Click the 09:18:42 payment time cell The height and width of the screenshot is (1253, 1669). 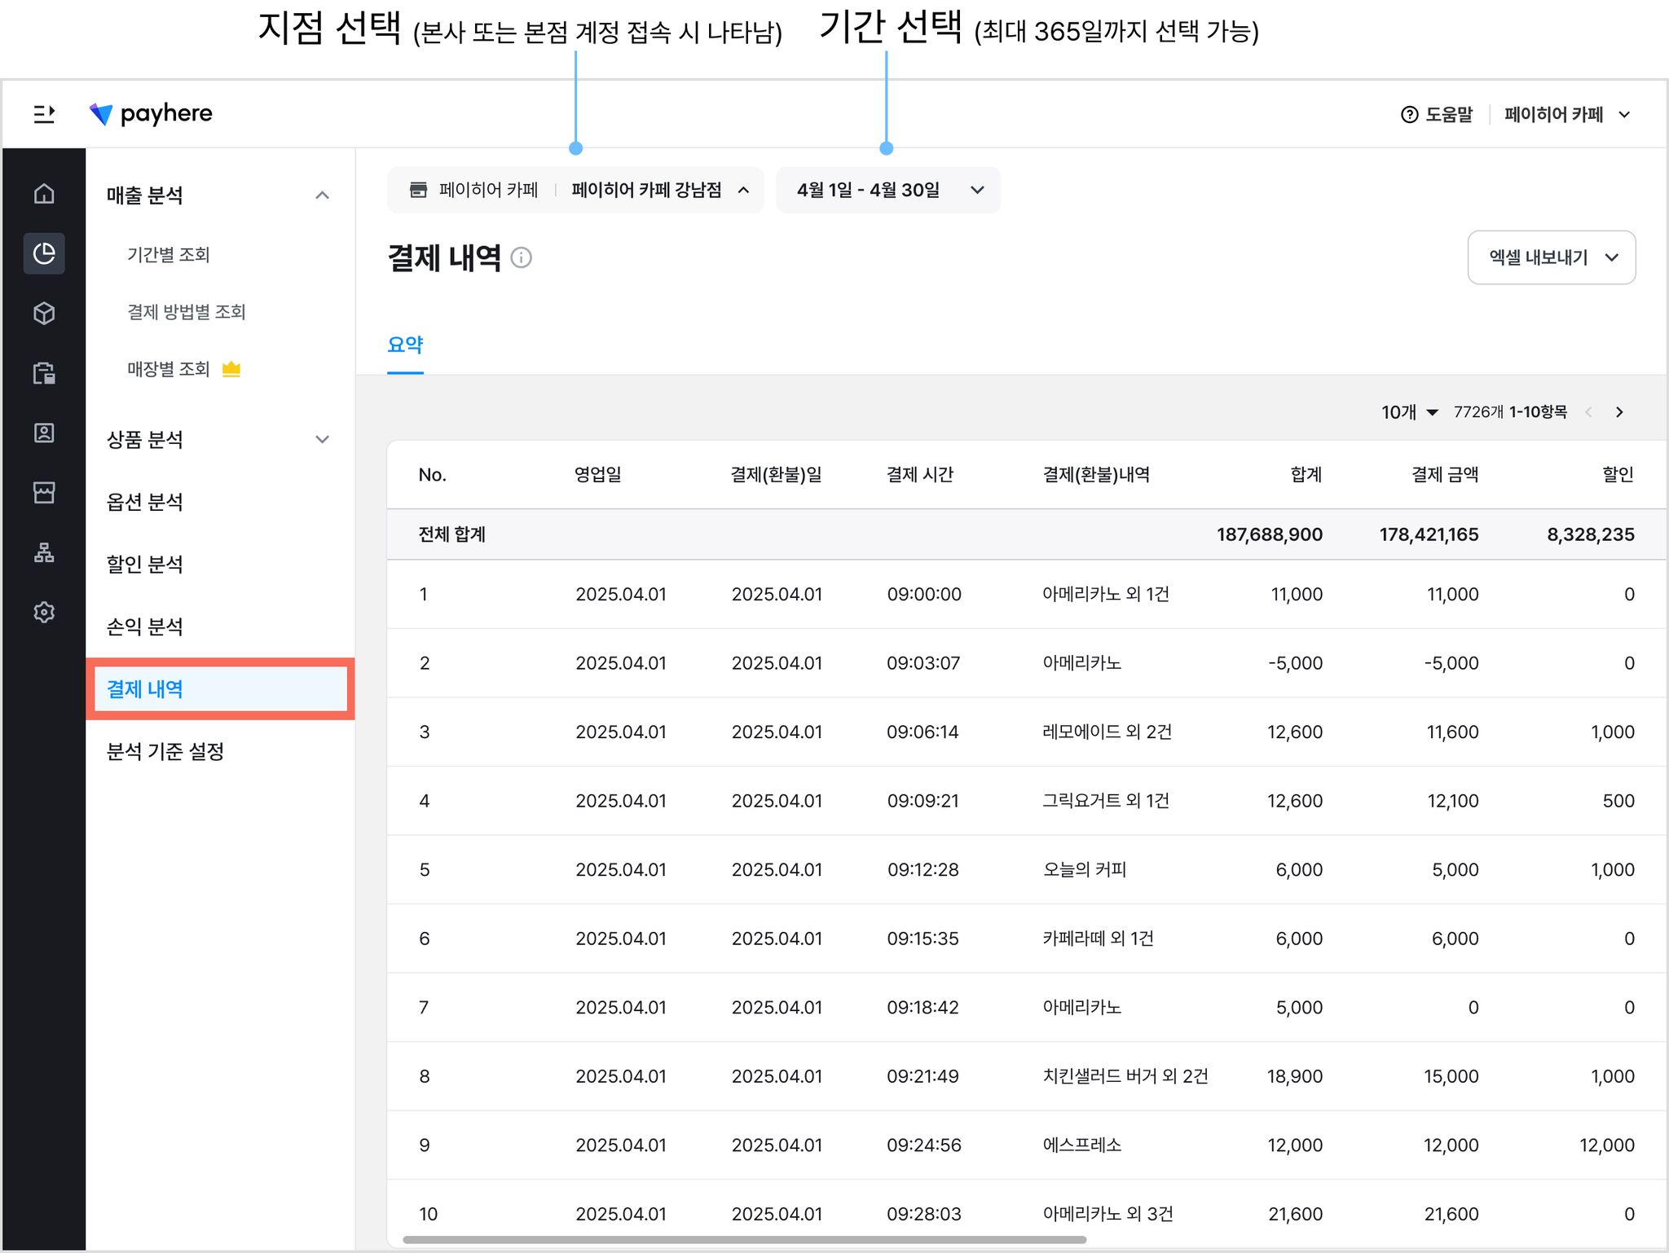coord(923,1007)
